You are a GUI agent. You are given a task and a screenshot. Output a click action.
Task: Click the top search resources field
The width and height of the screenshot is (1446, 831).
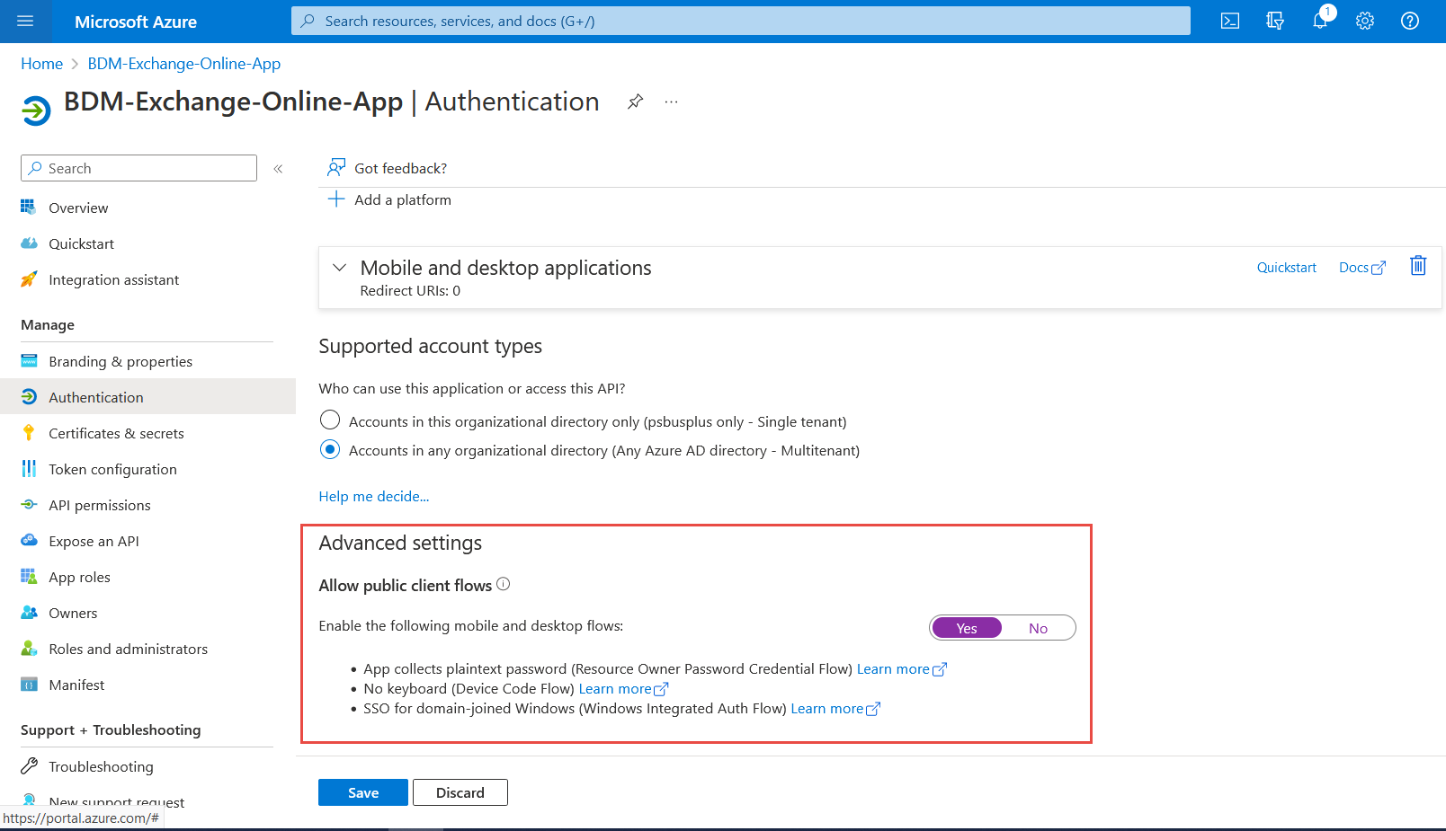click(x=740, y=22)
